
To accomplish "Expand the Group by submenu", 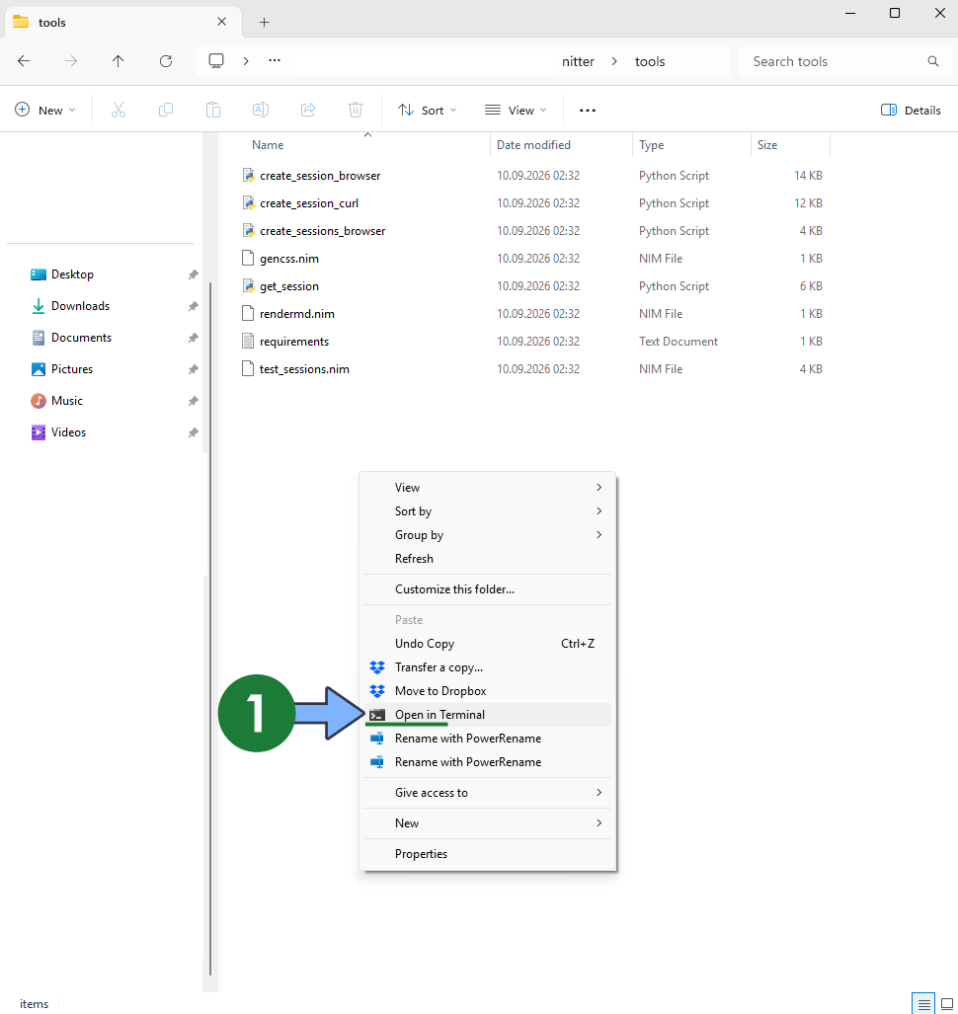I will click(x=487, y=535).
